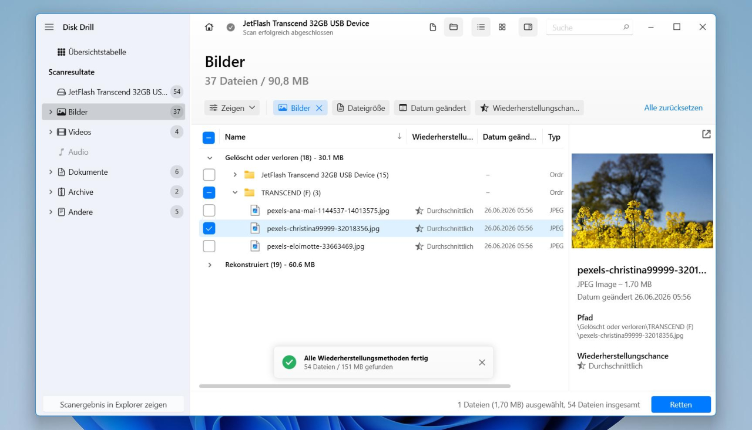Collapse the Gelöscht oder verloren group
The height and width of the screenshot is (430, 752).
209,158
